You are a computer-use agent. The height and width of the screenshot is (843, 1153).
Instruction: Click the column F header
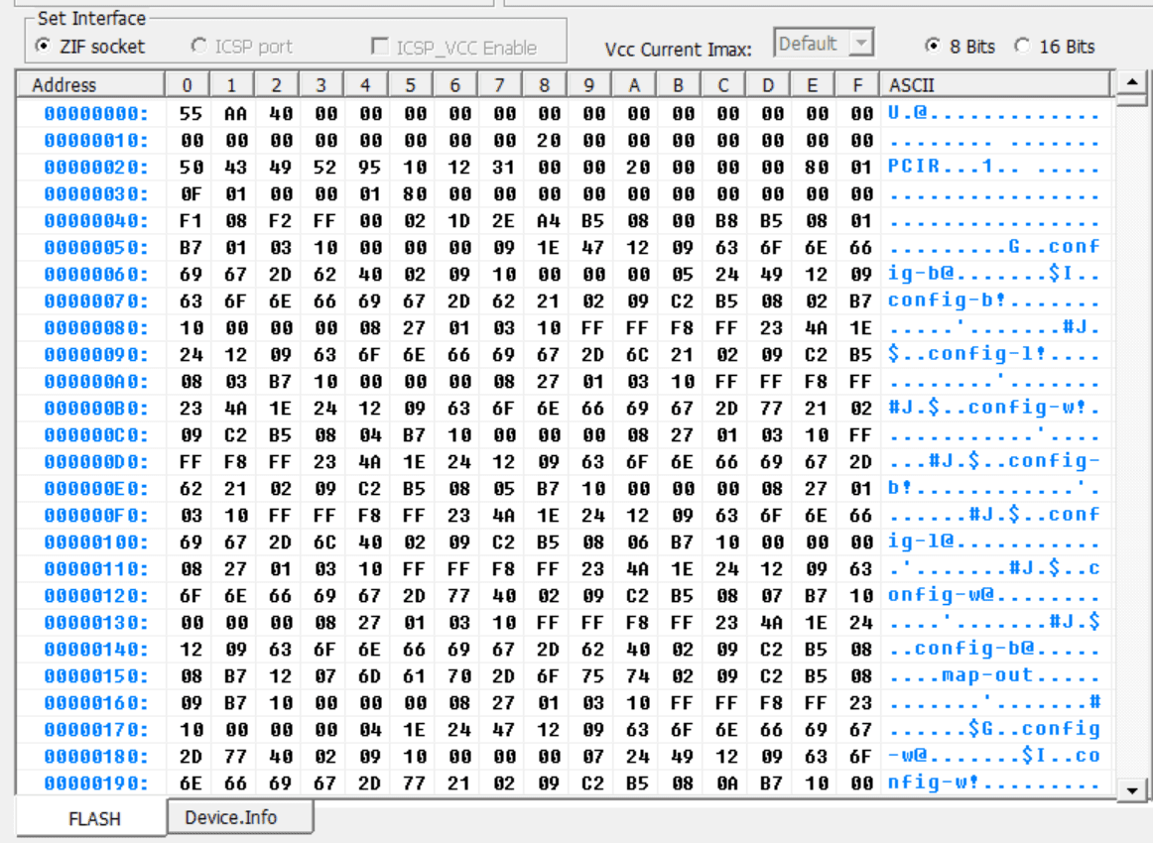coord(857,85)
